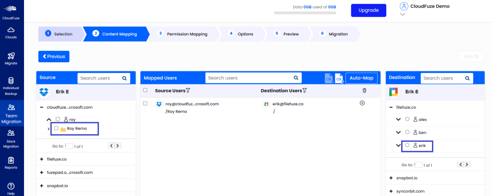Expand the Roy Remo folder

pos(49,129)
